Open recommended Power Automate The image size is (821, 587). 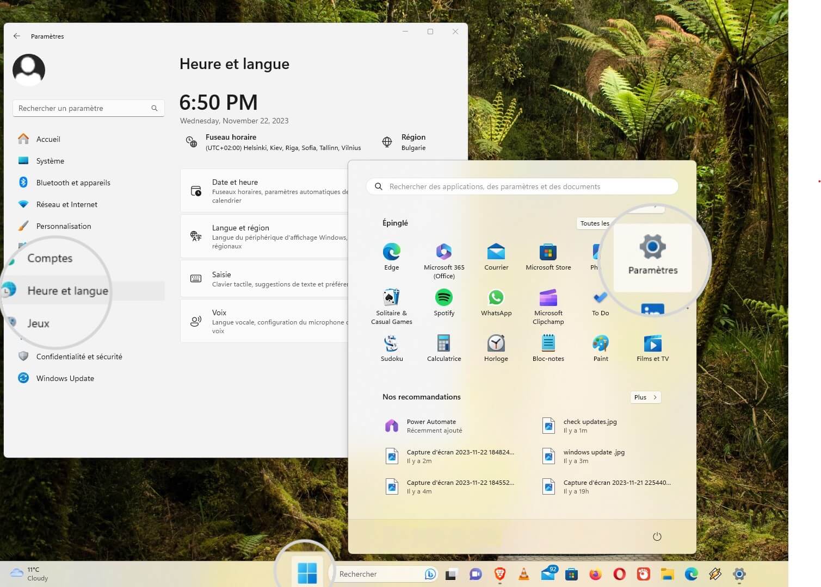[x=424, y=426]
